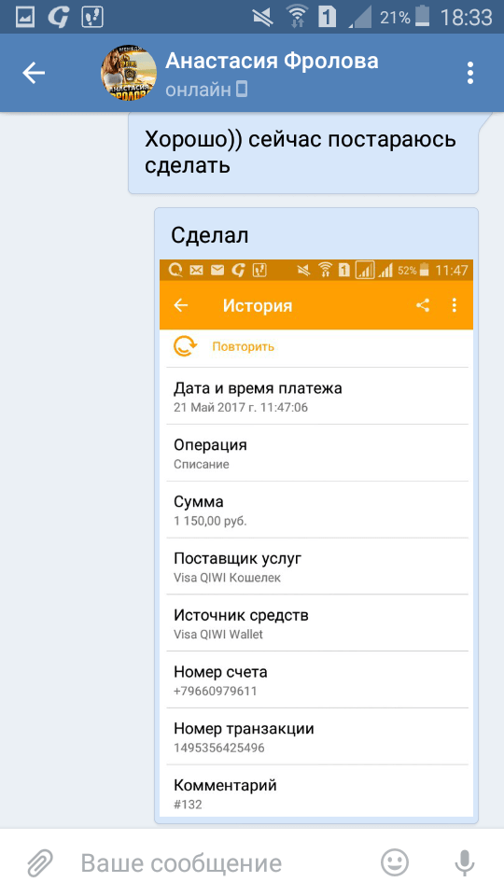
Task: Tap the battery icon in status bar
Action: click(422, 17)
